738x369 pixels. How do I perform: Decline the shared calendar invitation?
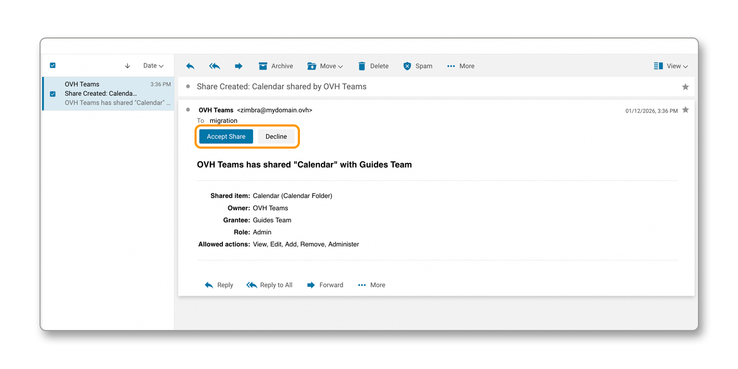[276, 136]
